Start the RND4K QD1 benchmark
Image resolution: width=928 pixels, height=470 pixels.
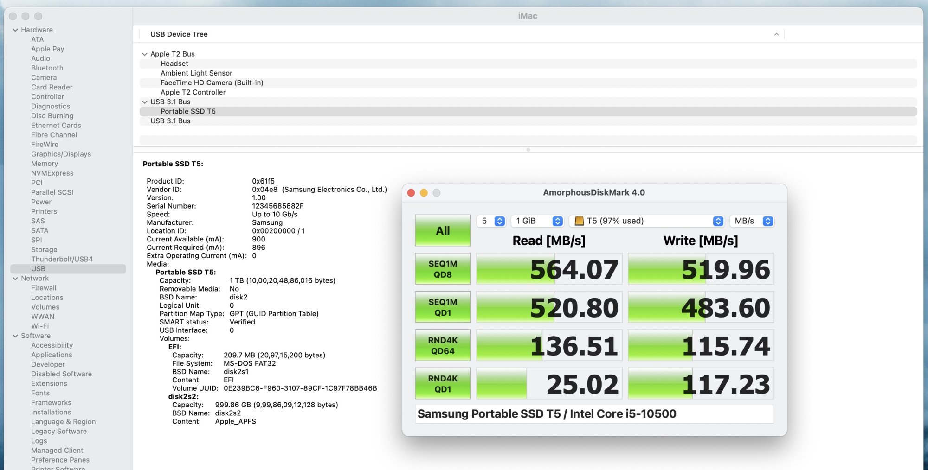click(x=443, y=384)
